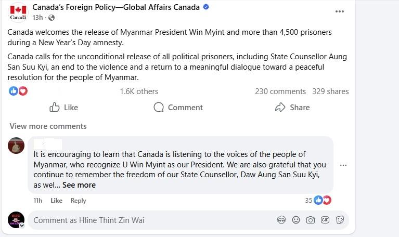399x237 pixels.
Task: Open the emoji picker in comment box
Action: pyautogui.click(x=296, y=220)
